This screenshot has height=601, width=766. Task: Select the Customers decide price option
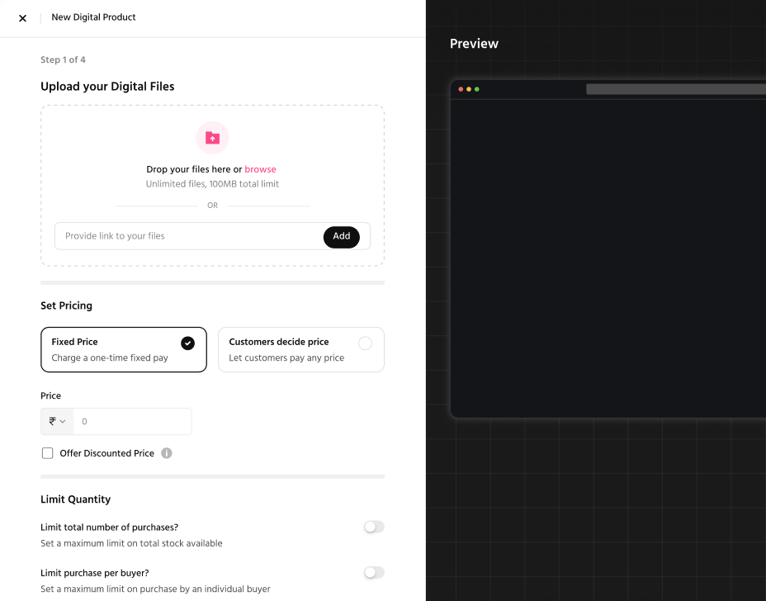tap(301, 349)
